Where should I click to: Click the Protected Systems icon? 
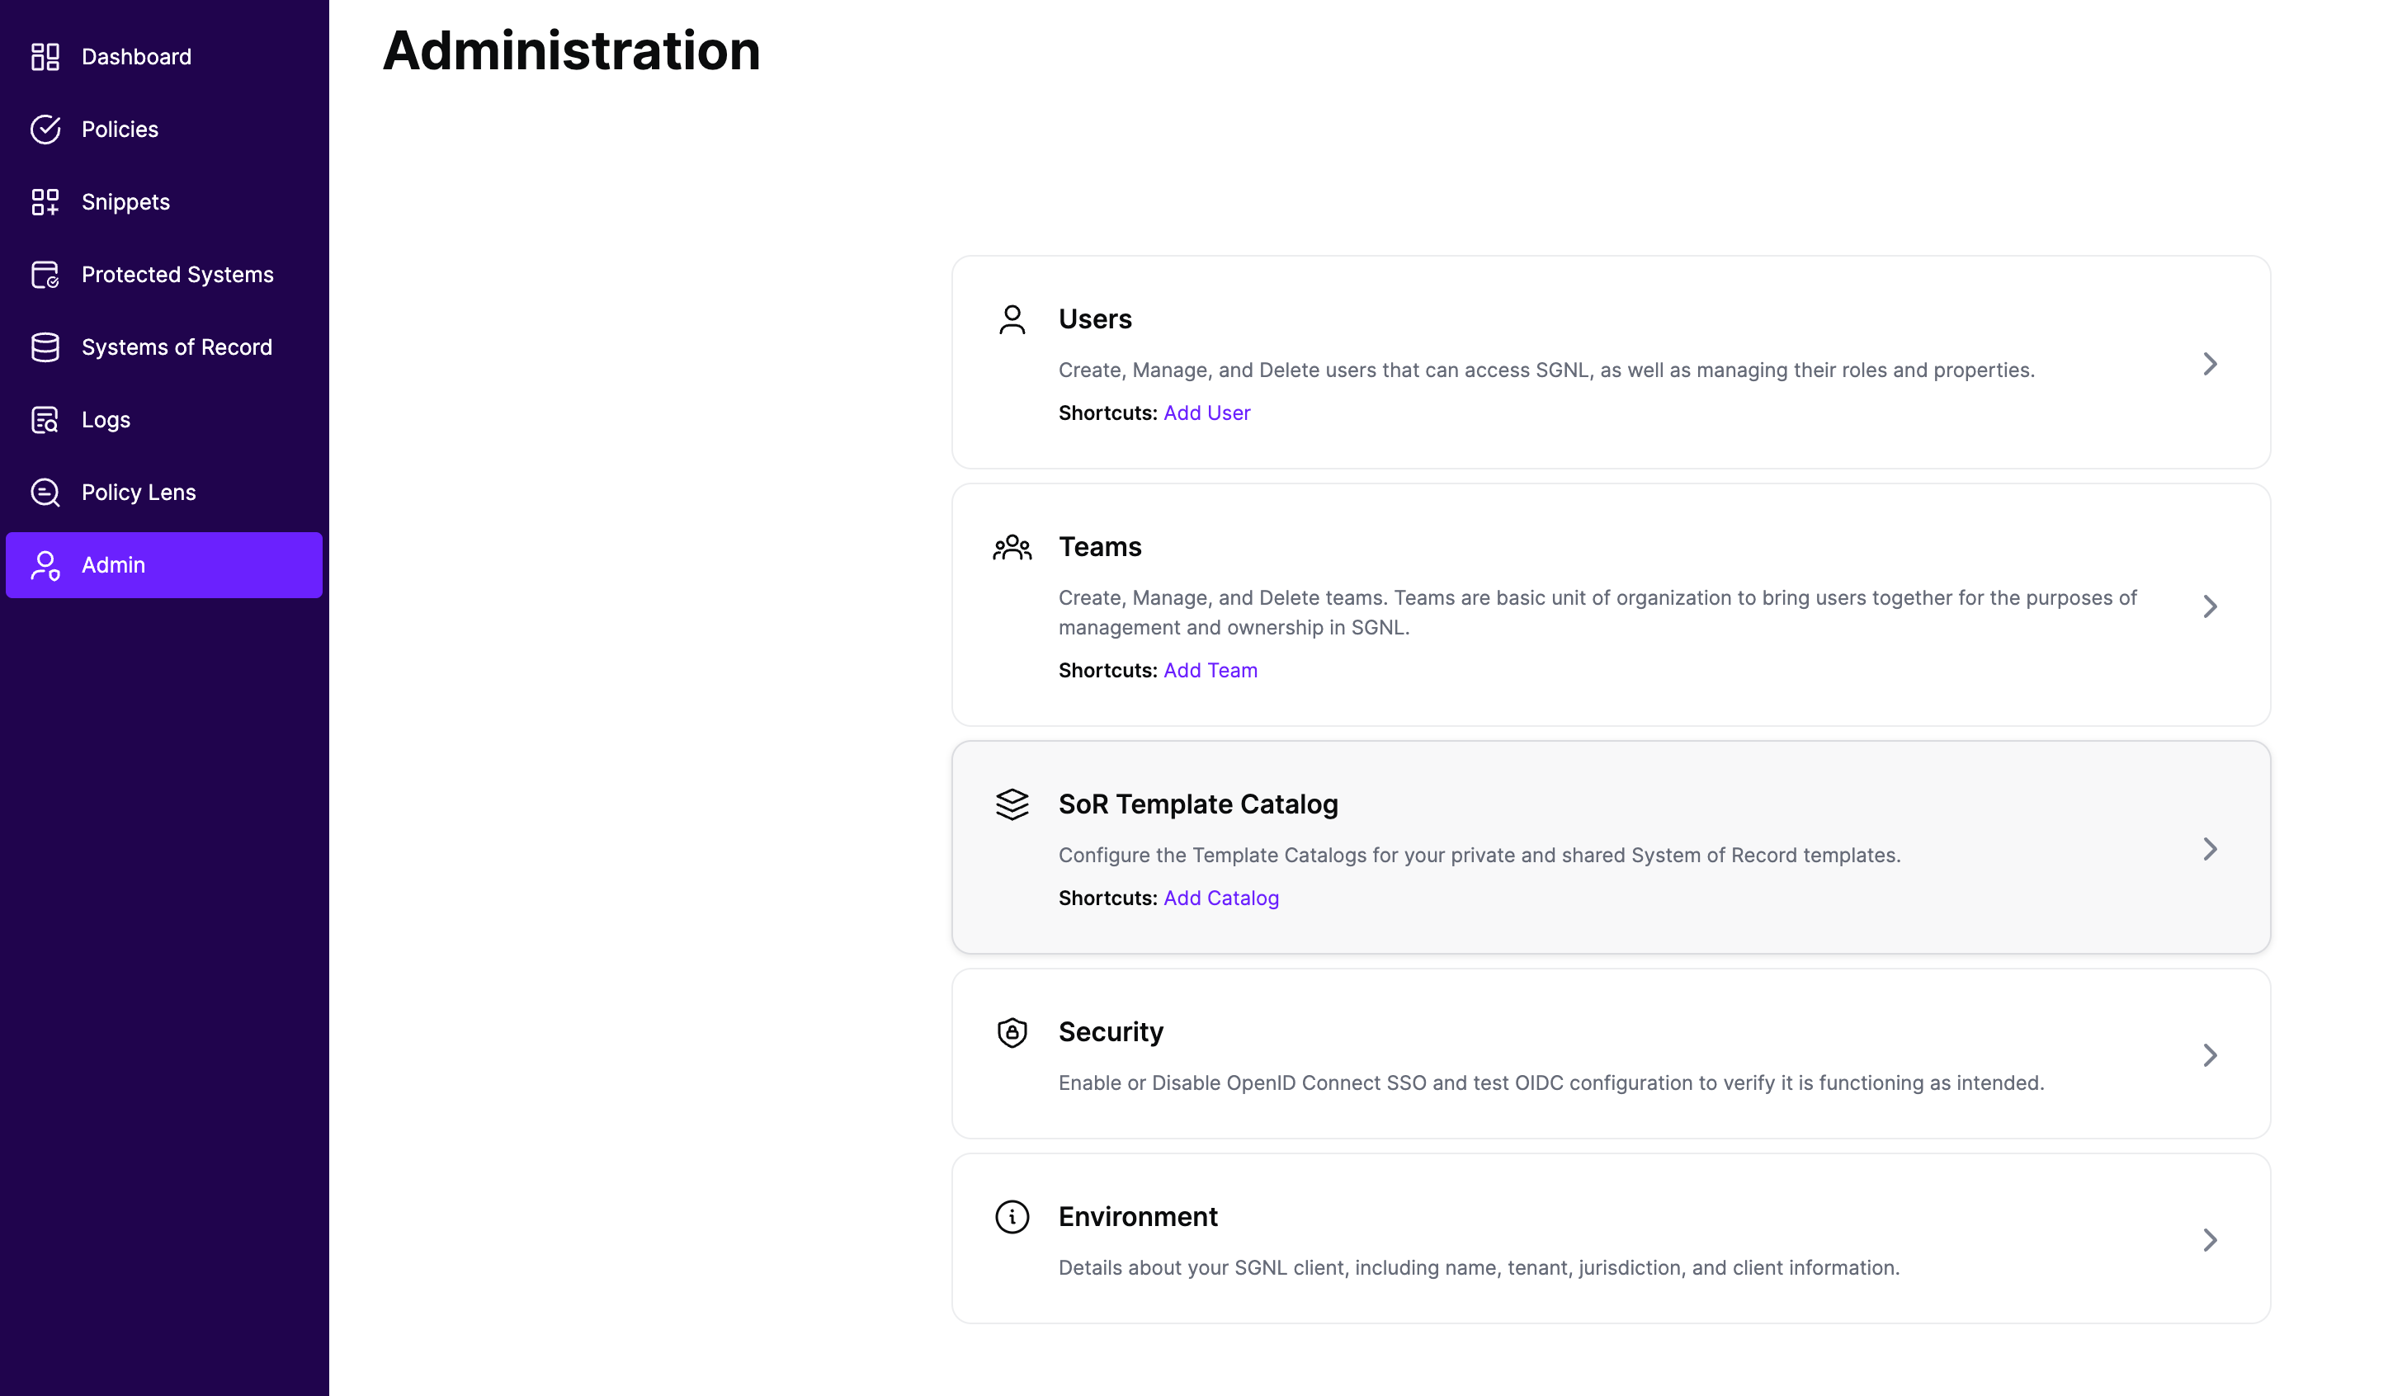[x=45, y=275]
